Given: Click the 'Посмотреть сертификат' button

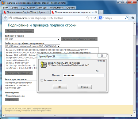Looking at the screenshot, I should (19, 73).
